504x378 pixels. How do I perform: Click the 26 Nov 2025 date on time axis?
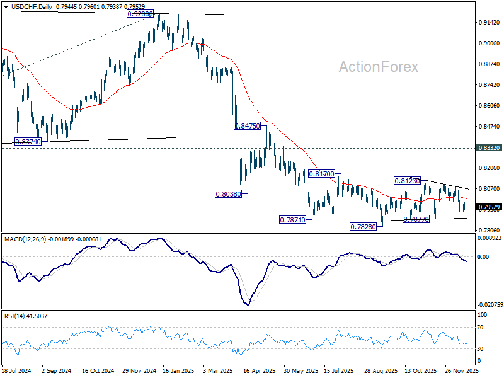462,371
